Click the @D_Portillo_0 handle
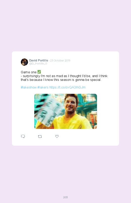Image resolution: width=131 pixels, height=203 pixels. click(38, 63)
